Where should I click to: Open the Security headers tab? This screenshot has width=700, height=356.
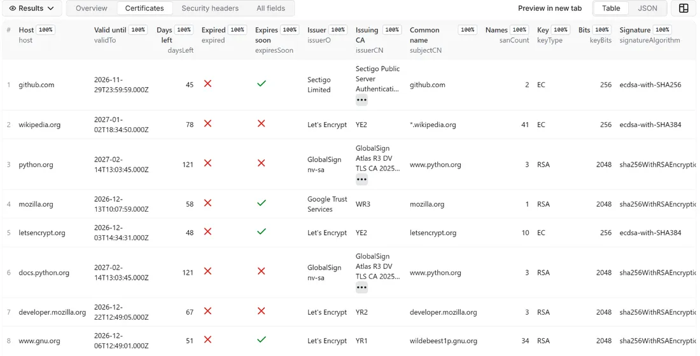tap(210, 8)
